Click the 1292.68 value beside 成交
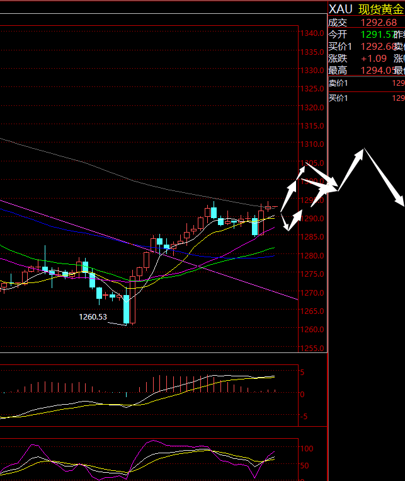 pos(379,23)
